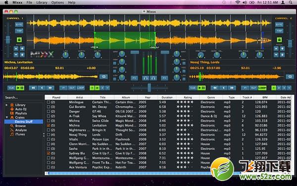Image resolution: width=297 pixels, height=186 pixels.
Task: Uncheck the Played box for Michna Levitation
Action: [49, 125]
